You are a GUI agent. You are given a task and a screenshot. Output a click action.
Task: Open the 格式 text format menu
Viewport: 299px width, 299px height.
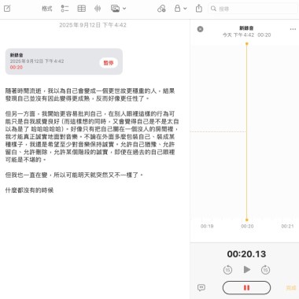(x=47, y=9)
